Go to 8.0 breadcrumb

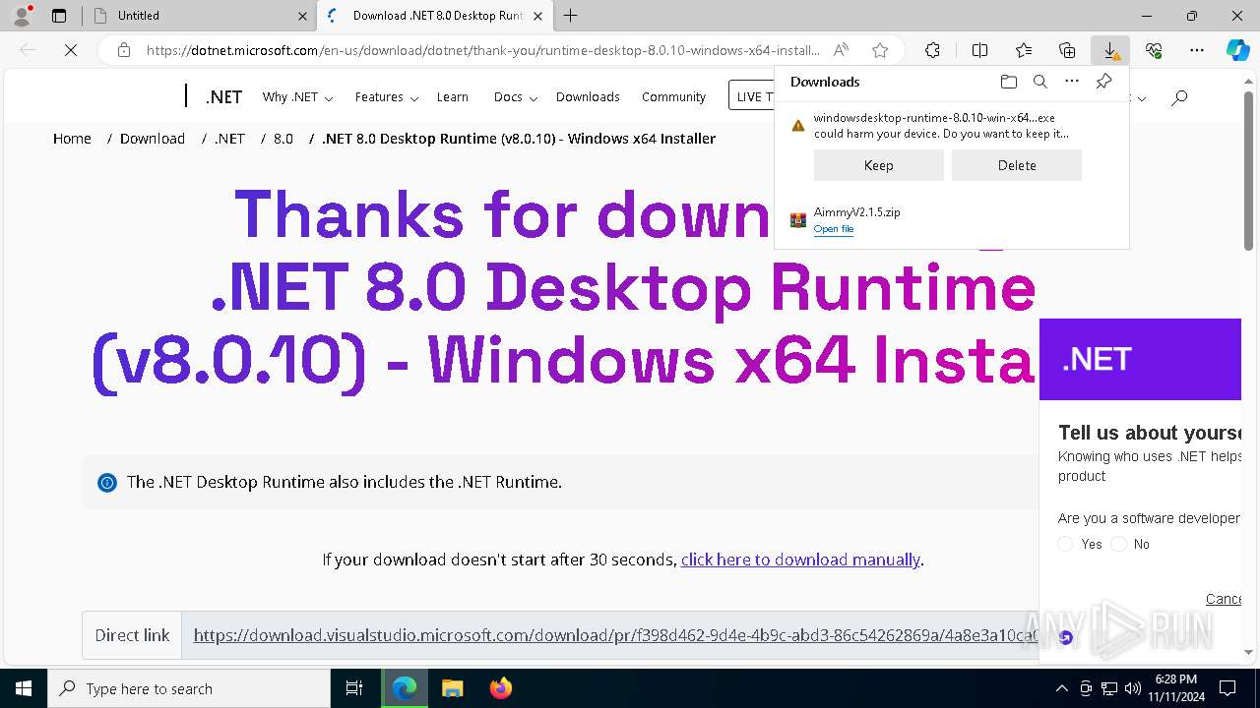tap(283, 139)
